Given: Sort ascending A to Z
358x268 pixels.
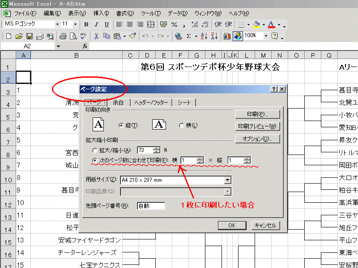Looking at the screenshot, I should tap(204, 36).
